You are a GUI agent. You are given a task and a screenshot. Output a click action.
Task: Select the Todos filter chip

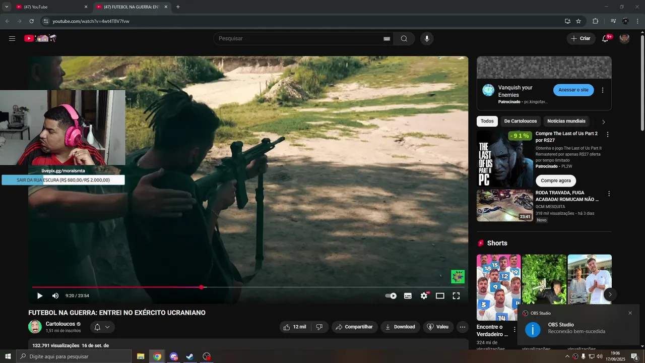pos(487,121)
